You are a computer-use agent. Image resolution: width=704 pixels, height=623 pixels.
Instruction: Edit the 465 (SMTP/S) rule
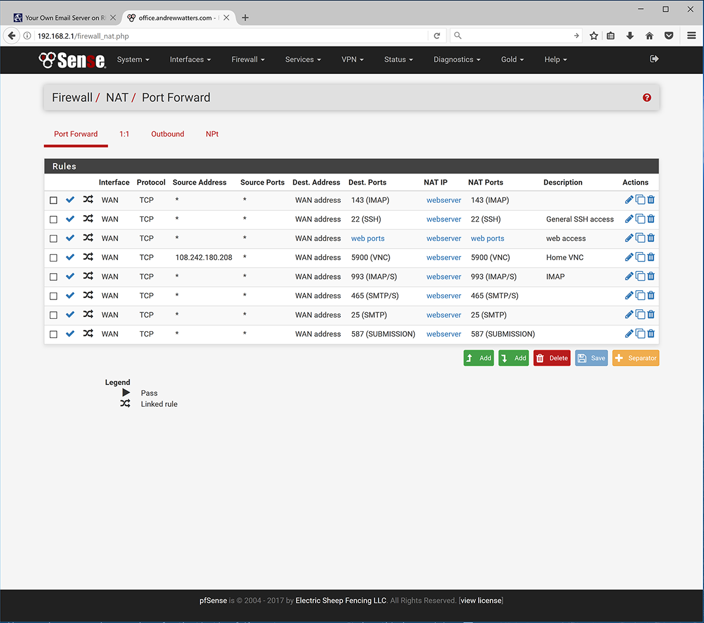[629, 295]
